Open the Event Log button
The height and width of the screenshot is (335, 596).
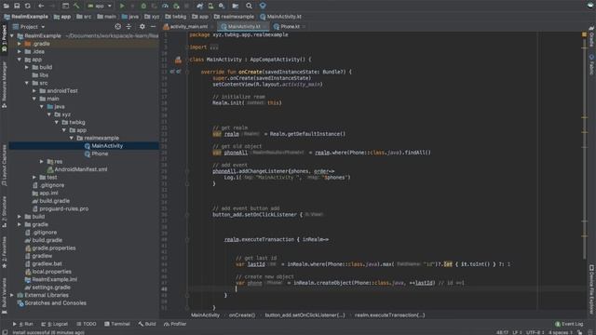coord(569,324)
